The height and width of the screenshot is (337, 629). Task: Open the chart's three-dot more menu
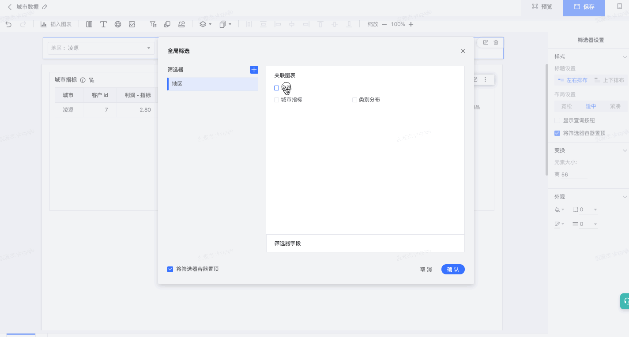485,79
